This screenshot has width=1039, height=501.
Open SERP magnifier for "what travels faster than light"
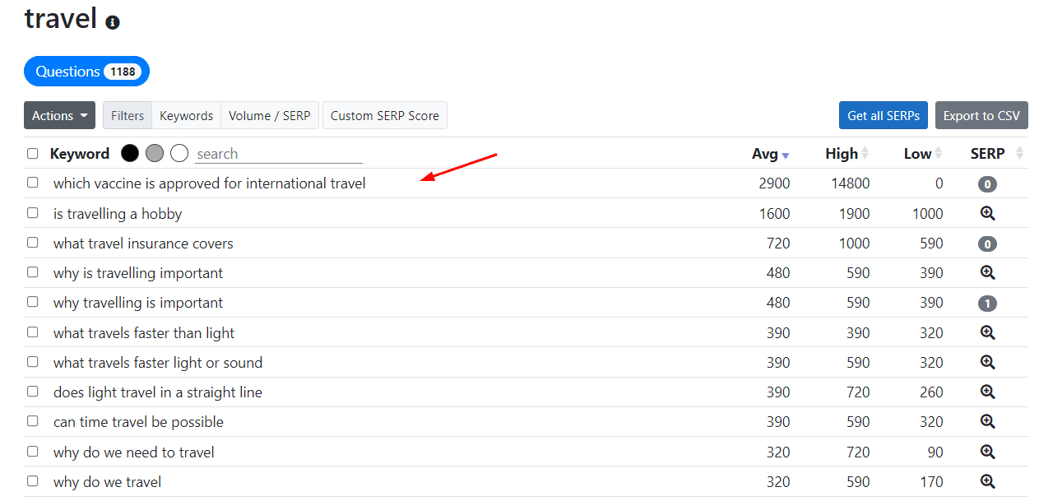tap(988, 332)
